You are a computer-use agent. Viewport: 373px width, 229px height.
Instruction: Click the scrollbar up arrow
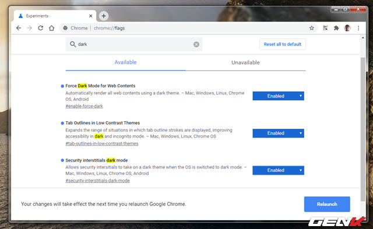(x=363, y=37)
